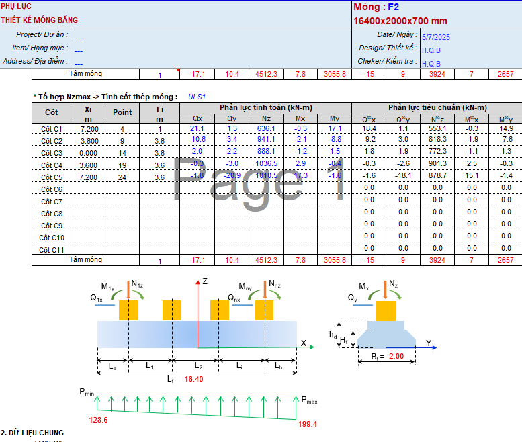Click the Pmin pressure value 128.6

(98, 420)
